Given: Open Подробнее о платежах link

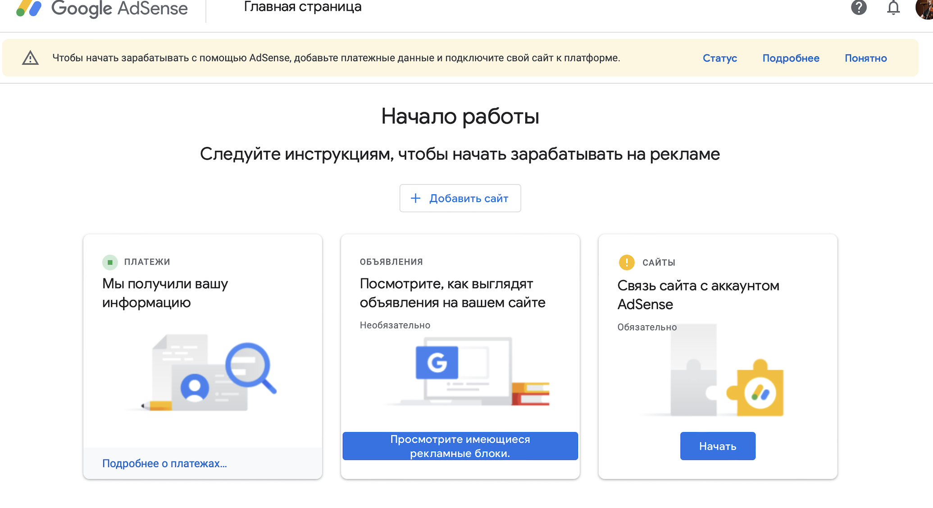Looking at the screenshot, I should pos(164,463).
